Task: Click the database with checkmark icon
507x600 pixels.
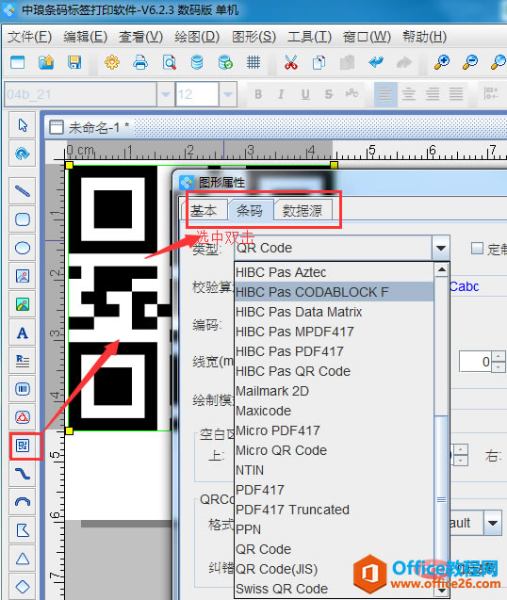Action: coord(225,62)
